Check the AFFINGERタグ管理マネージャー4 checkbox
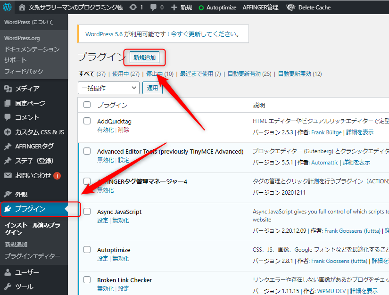The image size is (389, 295). pyautogui.click(x=87, y=181)
